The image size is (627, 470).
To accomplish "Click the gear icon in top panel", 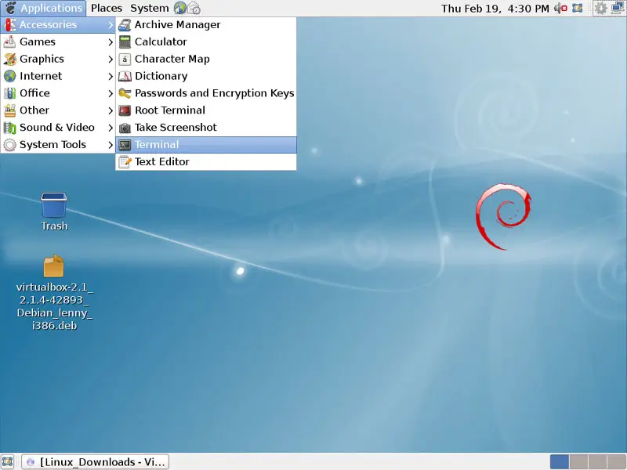I will click(600, 8).
